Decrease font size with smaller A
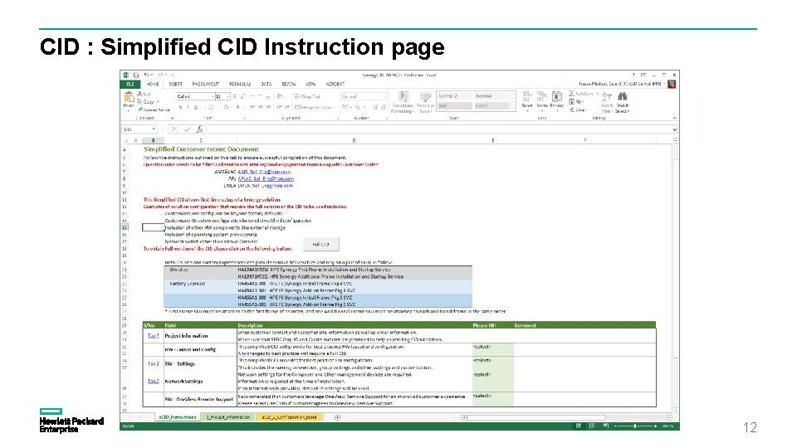Screen dimensions: 797x448 point(242,96)
